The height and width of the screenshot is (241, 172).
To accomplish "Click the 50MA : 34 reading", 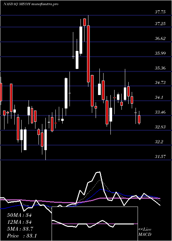I will pos(19,215).
